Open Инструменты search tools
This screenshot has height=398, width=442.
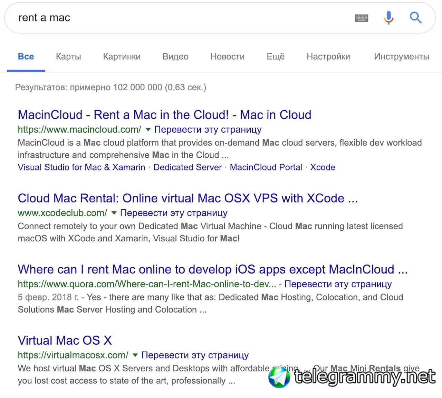pyautogui.click(x=402, y=56)
